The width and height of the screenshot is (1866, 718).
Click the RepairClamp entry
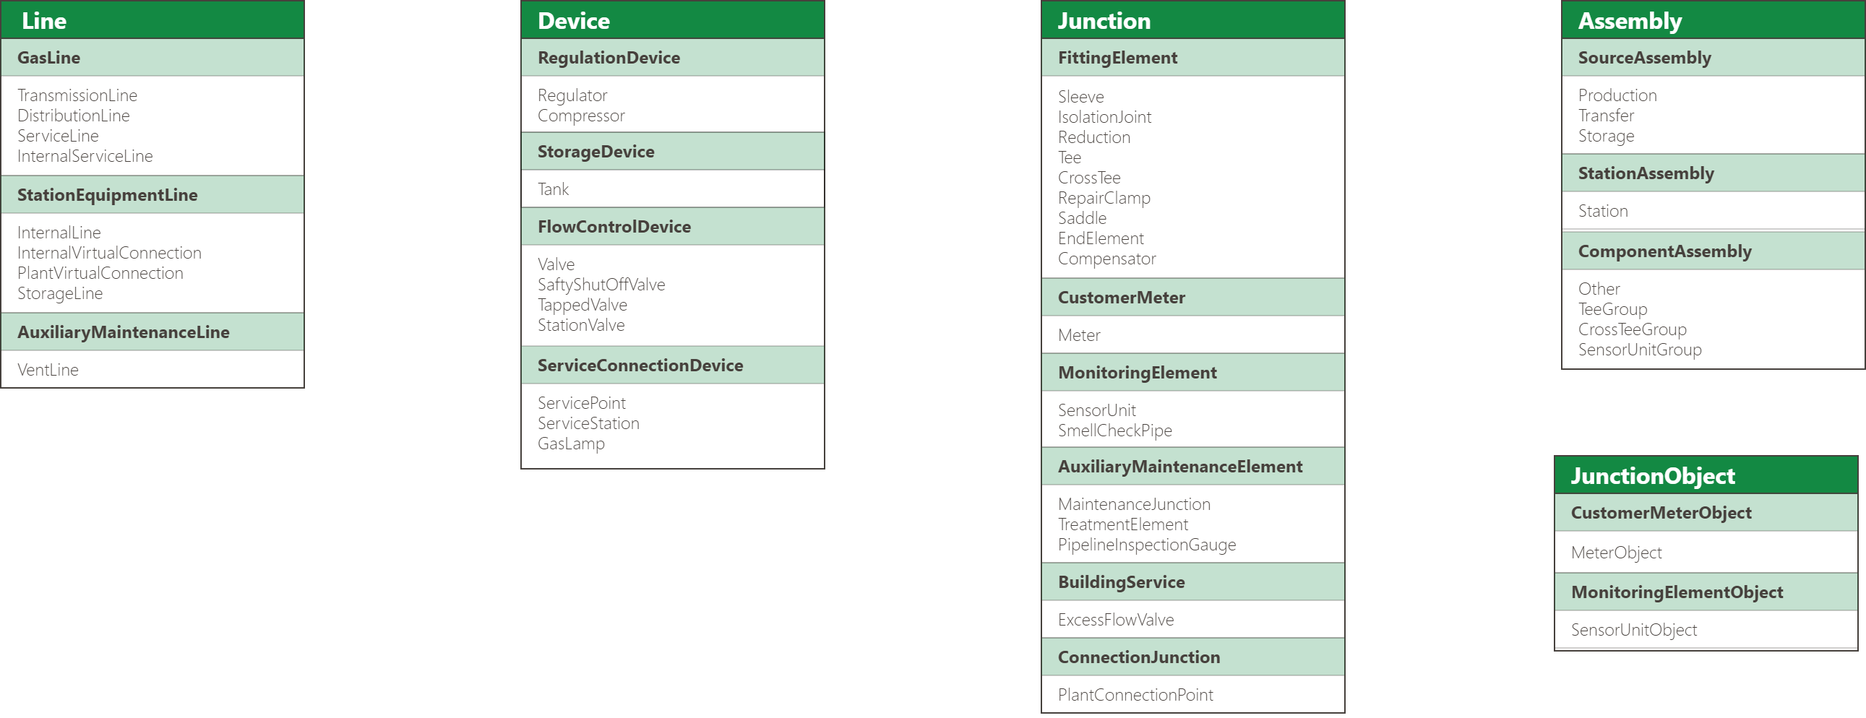(1104, 199)
